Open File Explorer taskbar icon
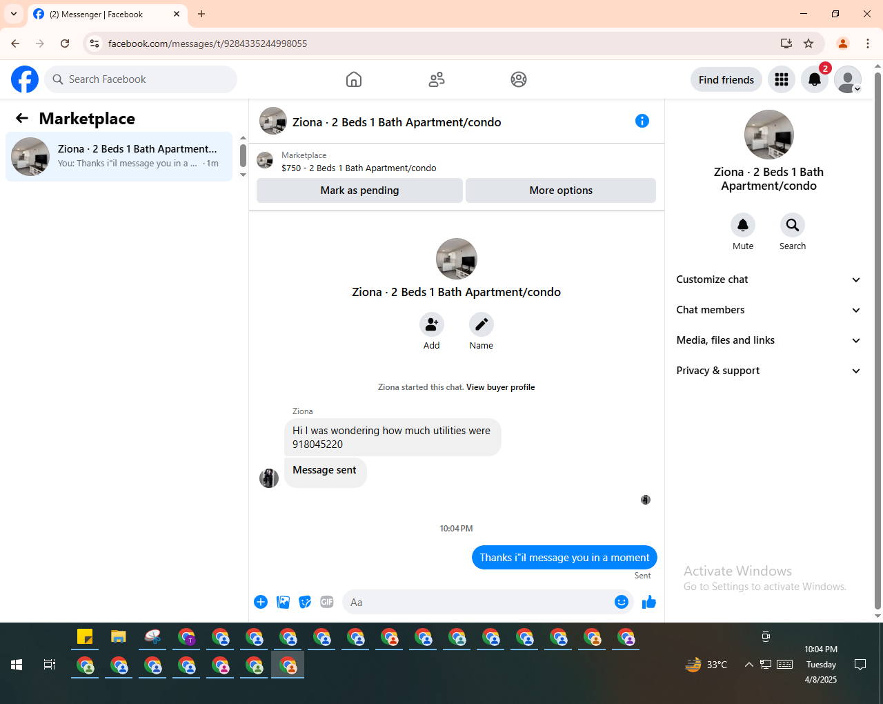The image size is (883, 704). tap(119, 637)
